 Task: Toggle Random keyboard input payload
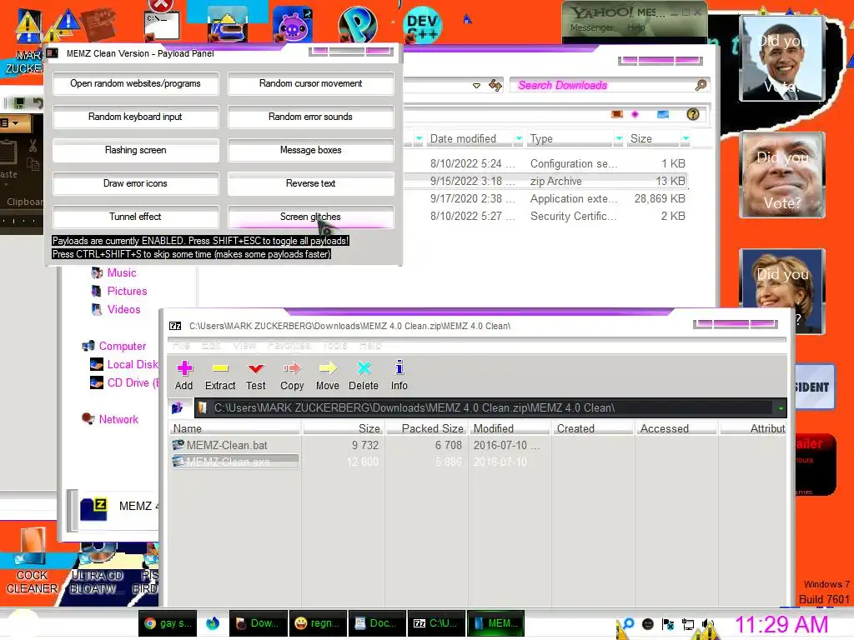(136, 117)
